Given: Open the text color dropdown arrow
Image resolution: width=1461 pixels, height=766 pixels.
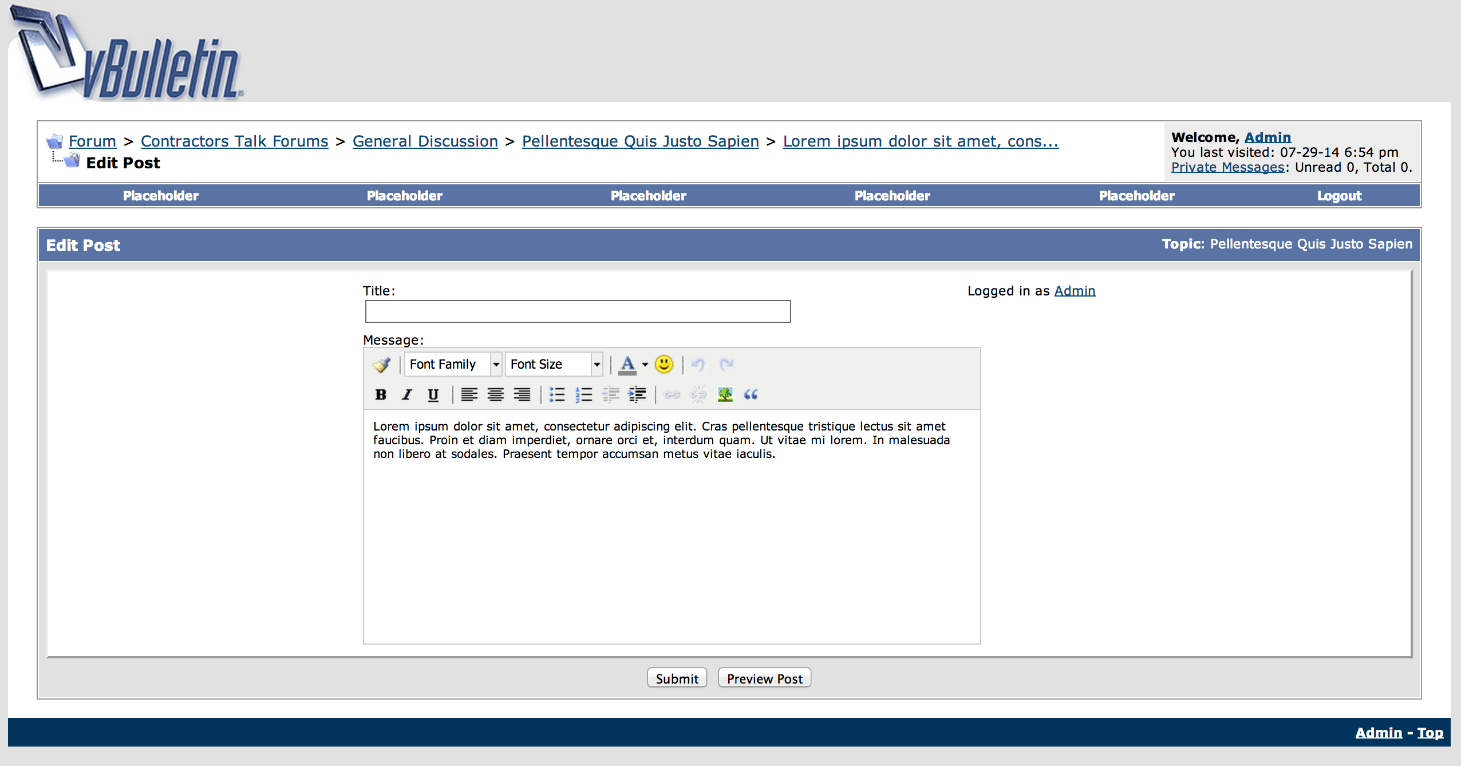Looking at the screenshot, I should pyautogui.click(x=645, y=364).
